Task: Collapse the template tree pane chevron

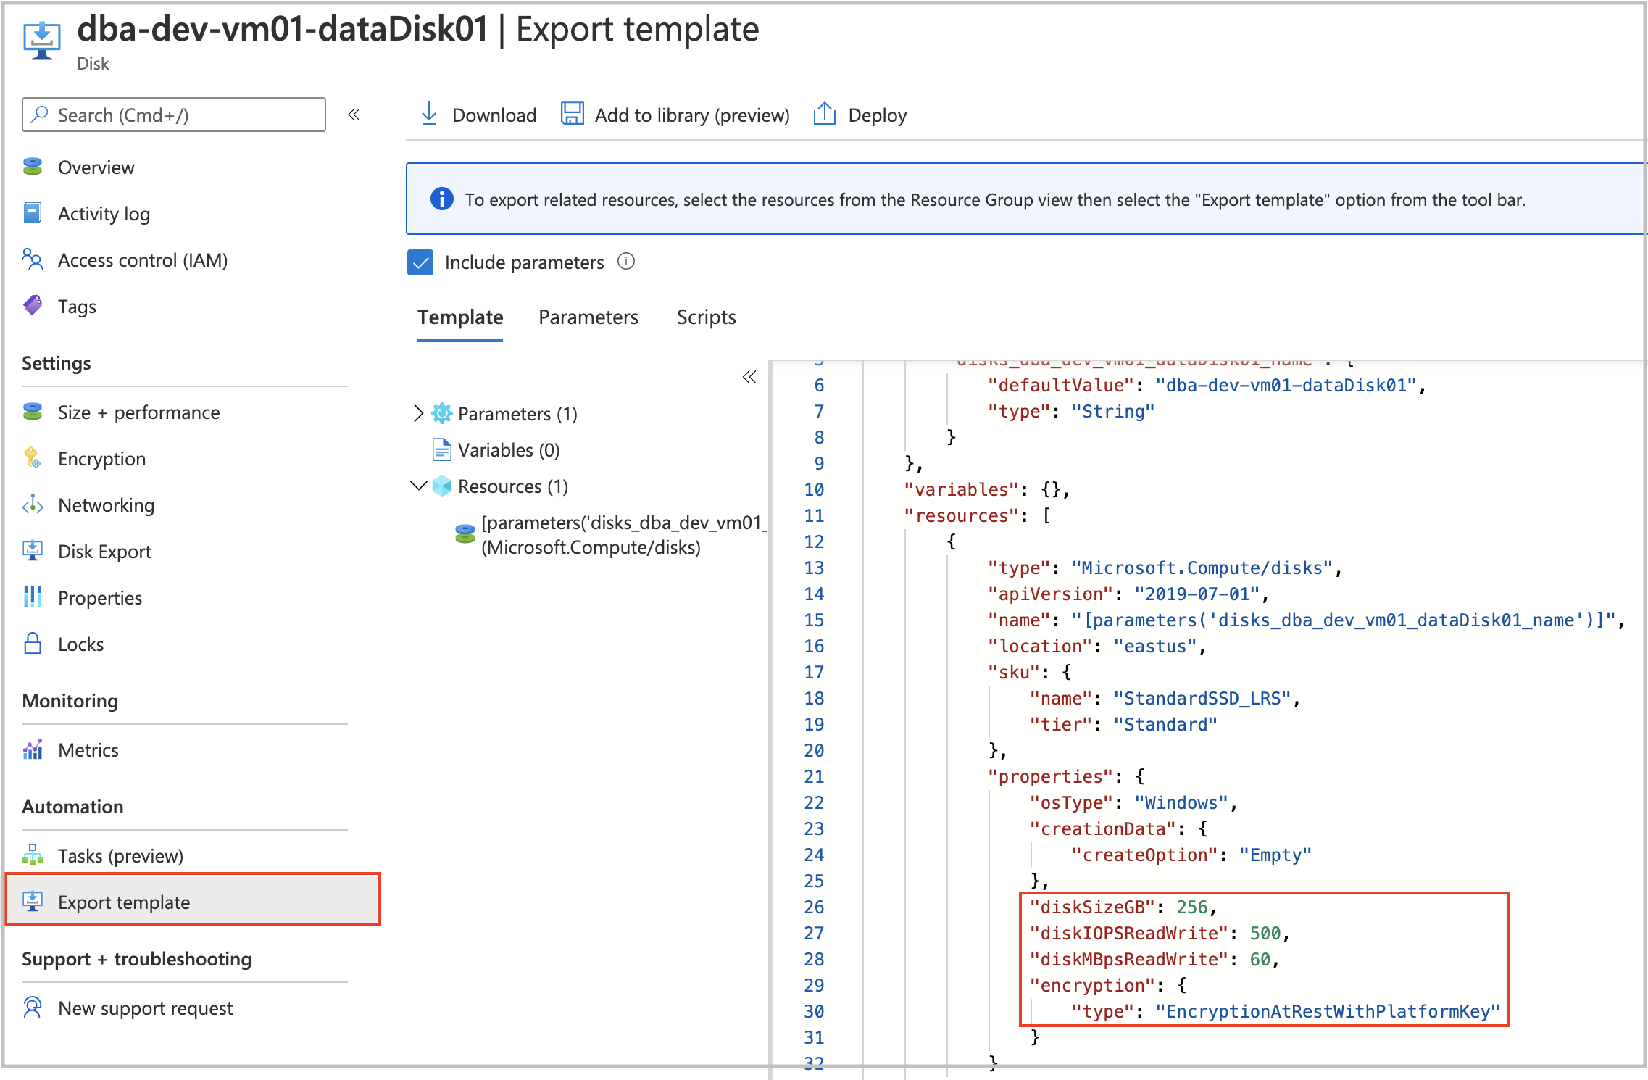Action: (749, 377)
